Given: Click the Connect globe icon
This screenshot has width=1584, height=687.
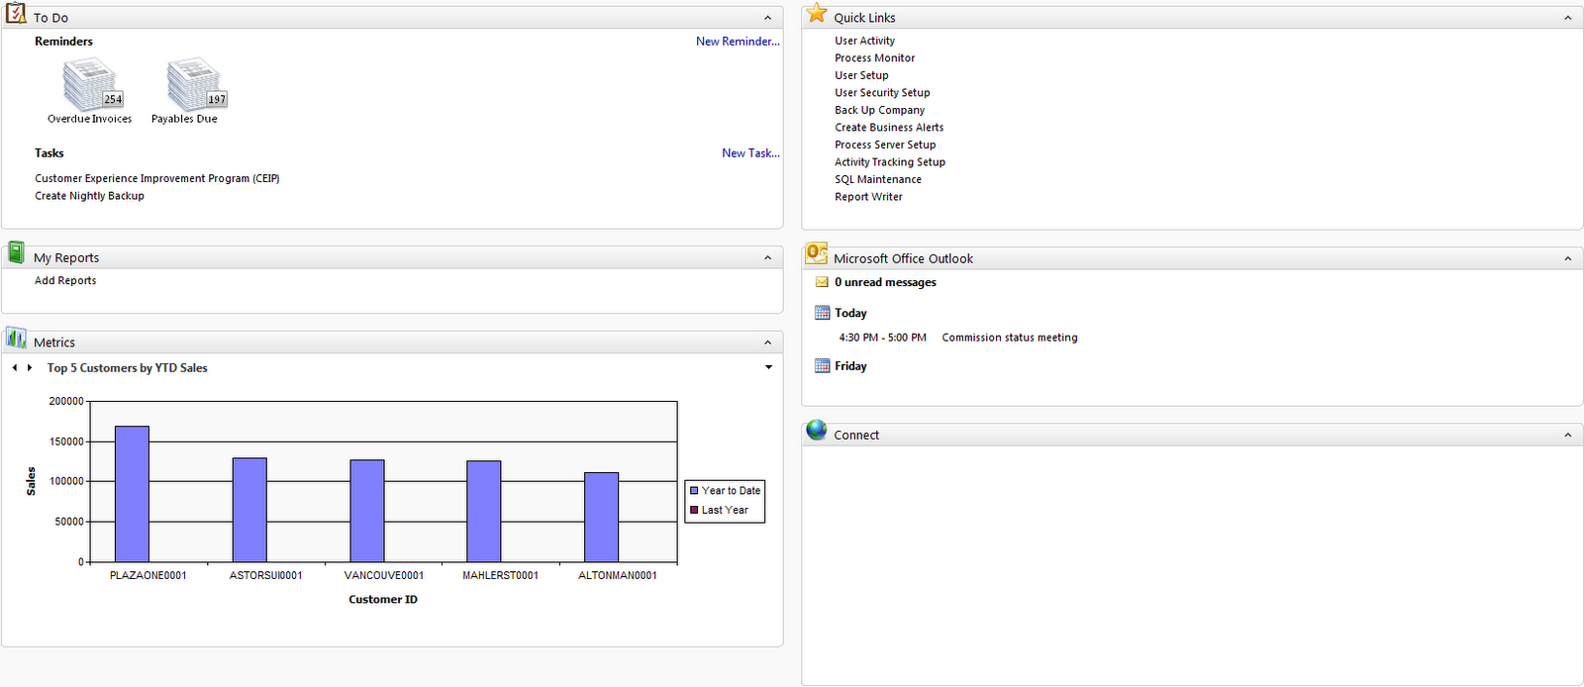Looking at the screenshot, I should tap(817, 431).
